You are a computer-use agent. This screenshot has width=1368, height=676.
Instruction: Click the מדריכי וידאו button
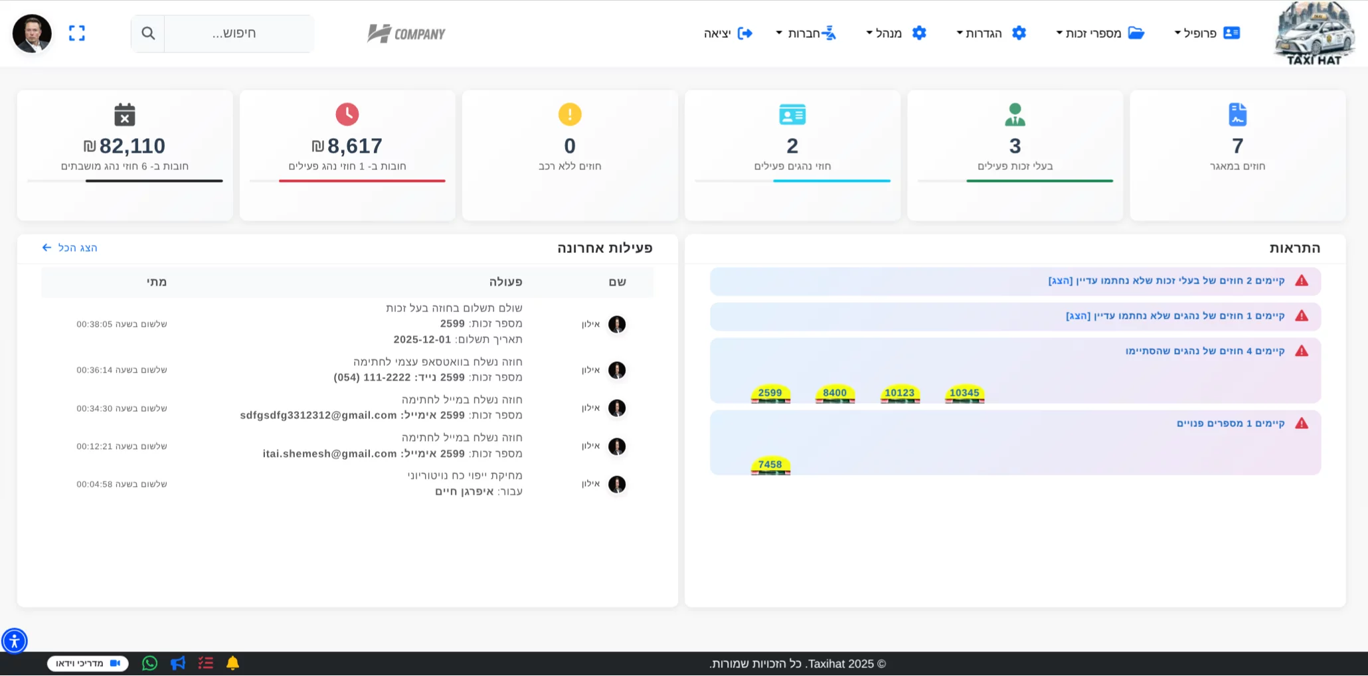tap(88, 663)
